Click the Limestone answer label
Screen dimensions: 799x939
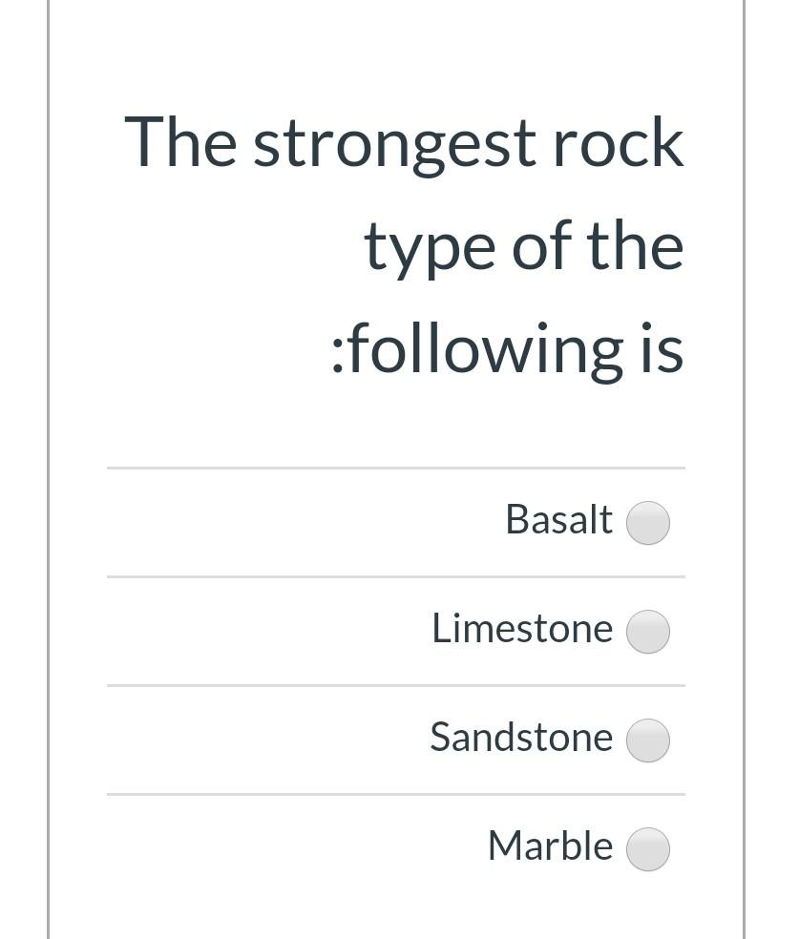(522, 628)
